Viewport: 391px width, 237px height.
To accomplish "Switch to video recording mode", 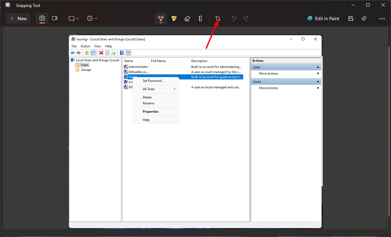I will pos(55,18).
